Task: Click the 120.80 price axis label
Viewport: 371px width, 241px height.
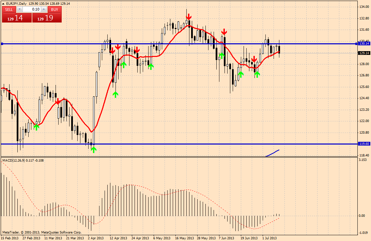Action: pos(364,133)
